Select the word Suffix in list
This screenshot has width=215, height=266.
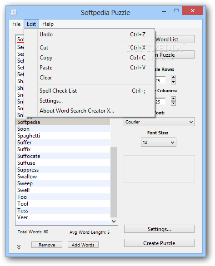(x=63, y=149)
